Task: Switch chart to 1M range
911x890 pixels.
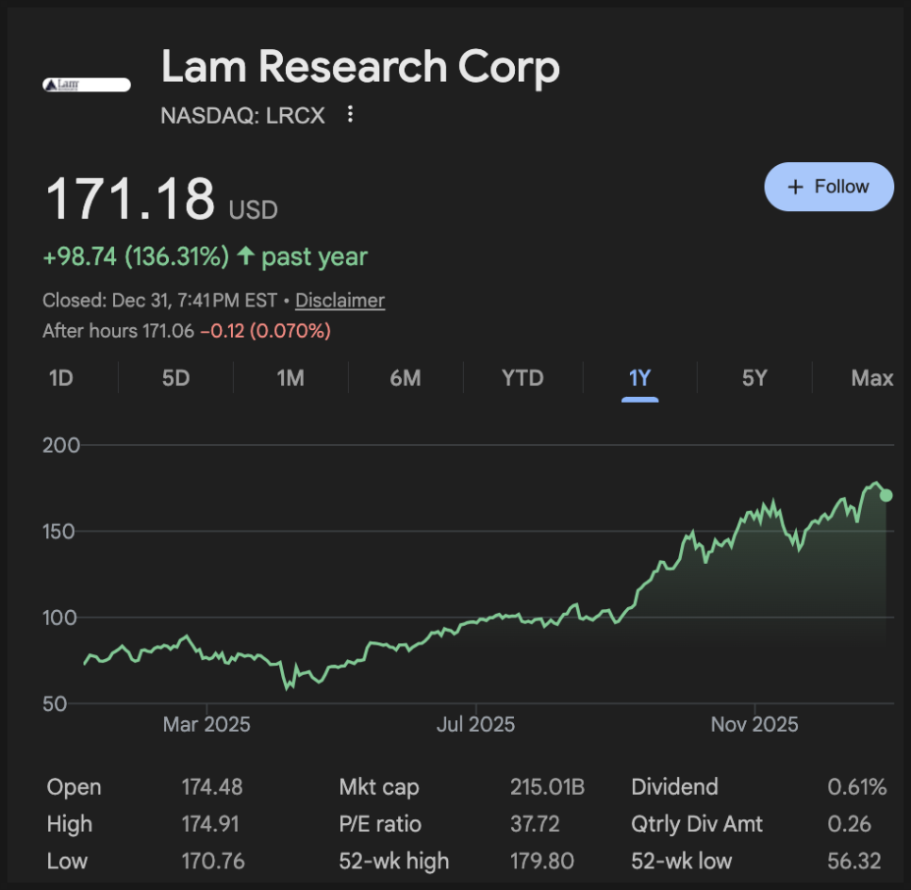Action: pos(290,378)
